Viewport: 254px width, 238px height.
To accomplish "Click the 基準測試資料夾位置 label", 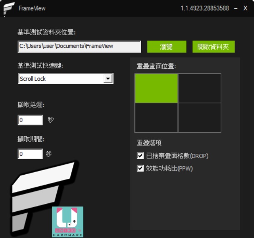I will 47,32.
